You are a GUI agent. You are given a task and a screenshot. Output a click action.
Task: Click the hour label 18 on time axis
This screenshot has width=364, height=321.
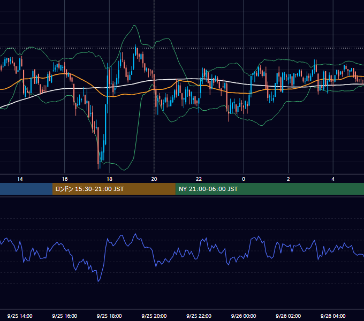[109, 179]
